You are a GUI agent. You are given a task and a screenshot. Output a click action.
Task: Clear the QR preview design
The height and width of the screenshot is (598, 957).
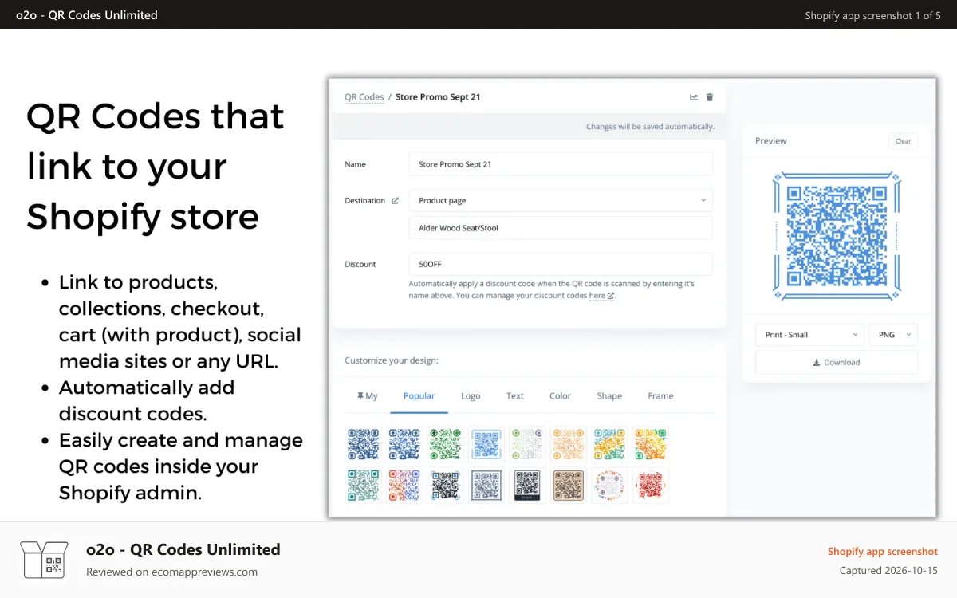click(903, 141)
